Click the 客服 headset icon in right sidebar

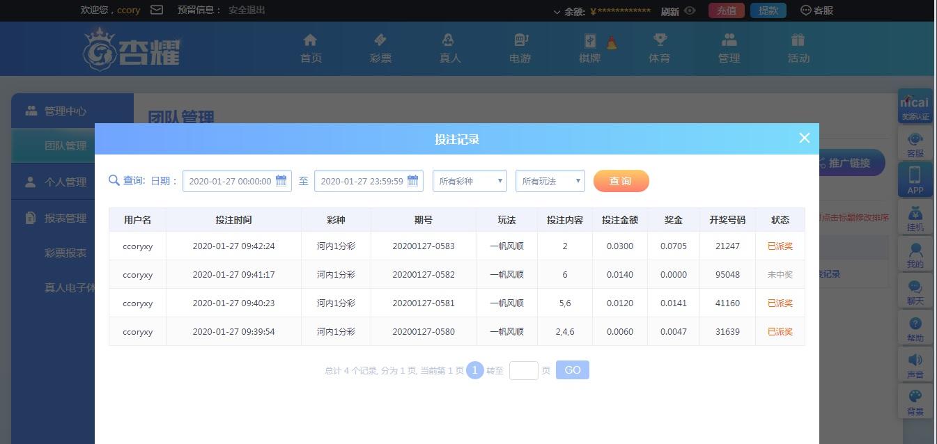coord(915,143)
